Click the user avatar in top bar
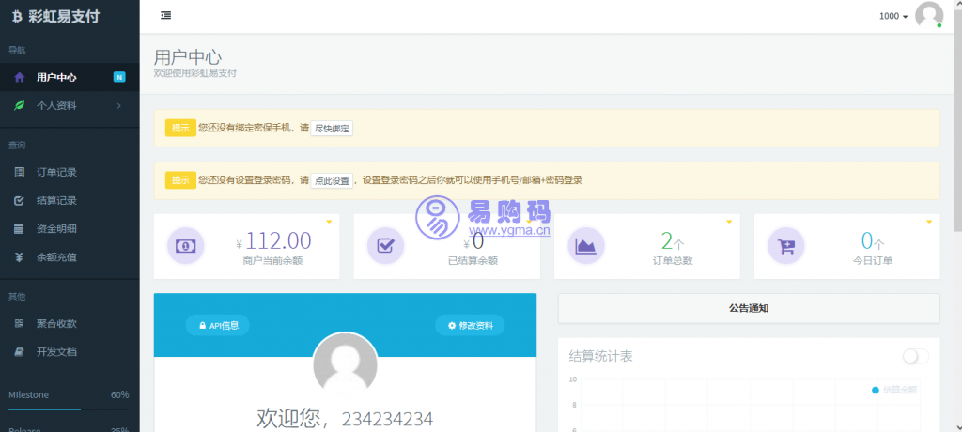 (x=928, y=16)
